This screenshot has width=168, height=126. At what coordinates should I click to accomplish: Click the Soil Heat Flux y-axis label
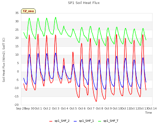tap(4, 60)
